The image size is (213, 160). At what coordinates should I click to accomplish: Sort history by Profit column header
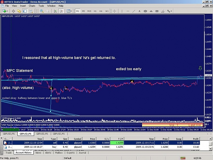point(191,139)
